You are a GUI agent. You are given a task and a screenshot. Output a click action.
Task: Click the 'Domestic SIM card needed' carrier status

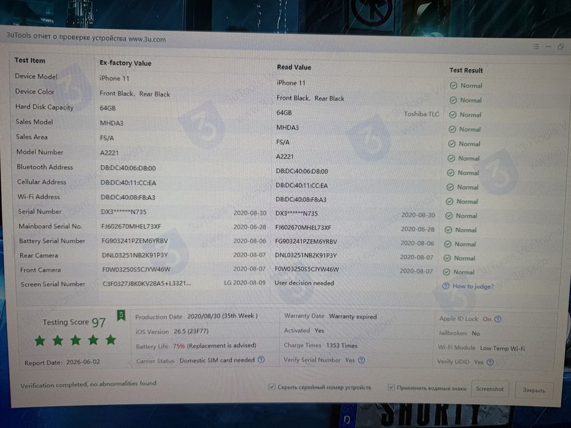217,360
